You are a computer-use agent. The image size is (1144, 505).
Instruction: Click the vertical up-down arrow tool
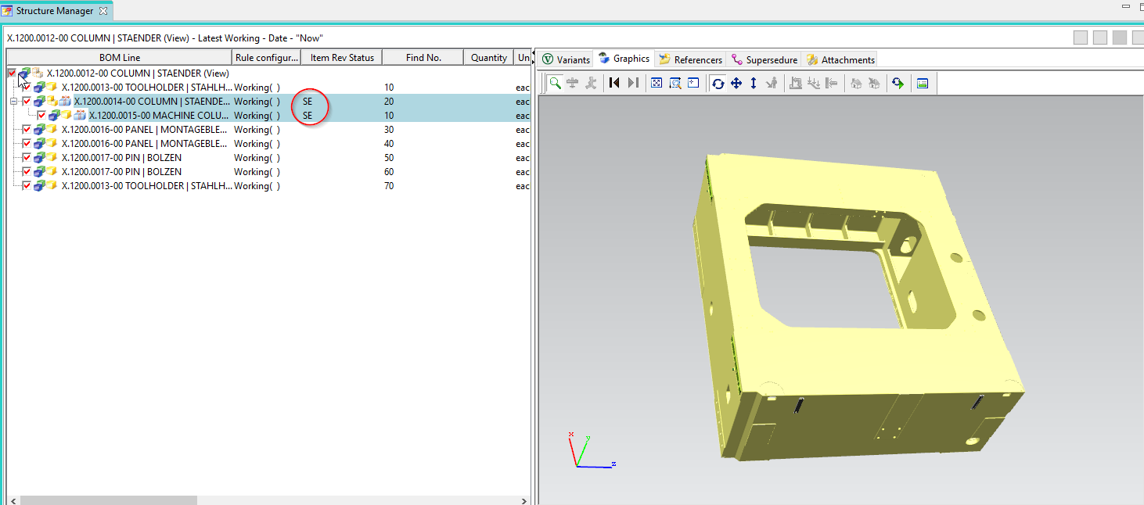coord(754,83)
